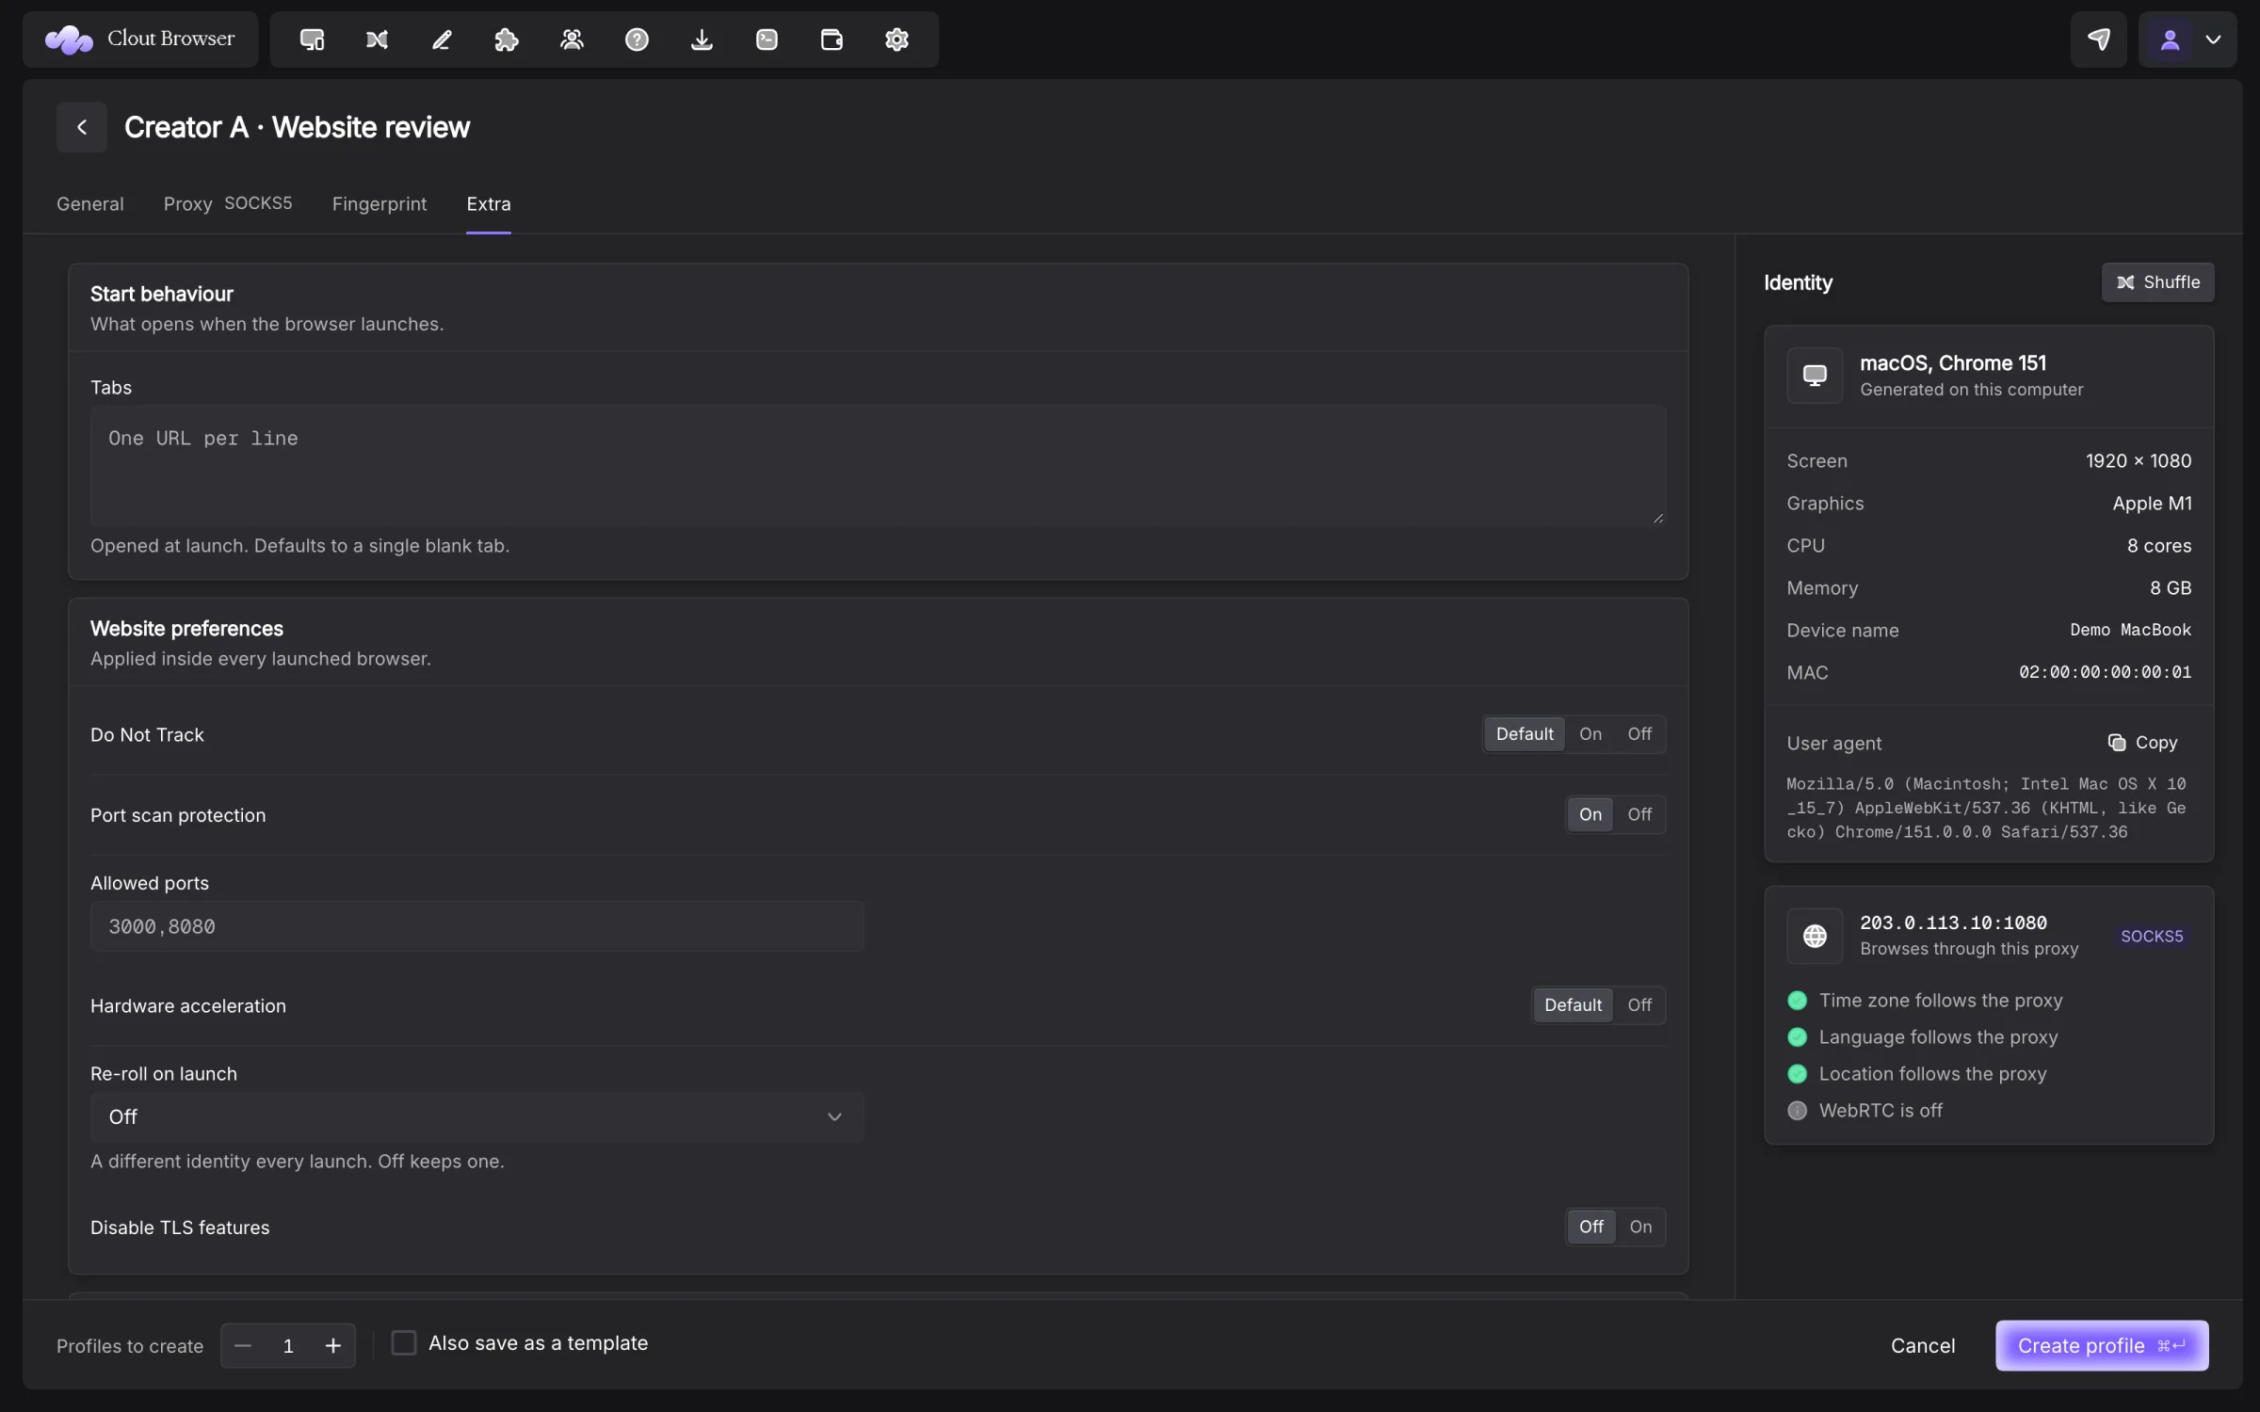Set Do Not Track to On
The height and width of the screenshot is (1412, 2260).
[x=1590, y=734]
